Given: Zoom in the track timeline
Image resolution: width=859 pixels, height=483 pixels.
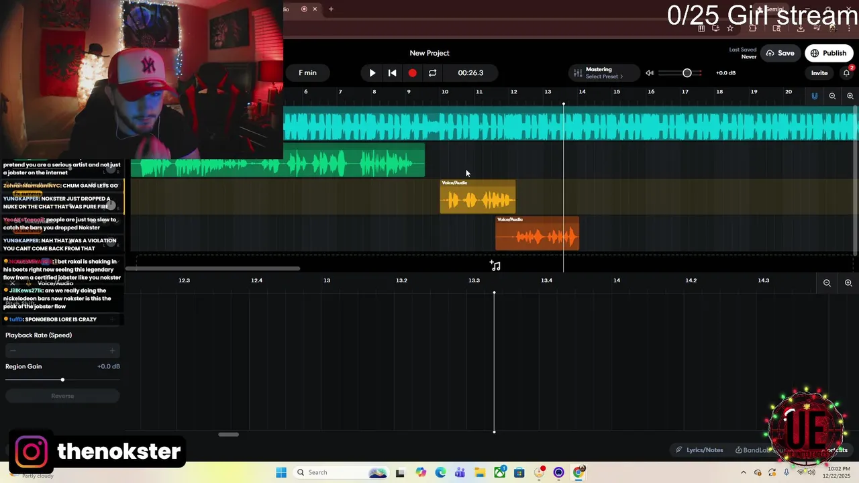Looking at the screenshot, I should [850, 96].
